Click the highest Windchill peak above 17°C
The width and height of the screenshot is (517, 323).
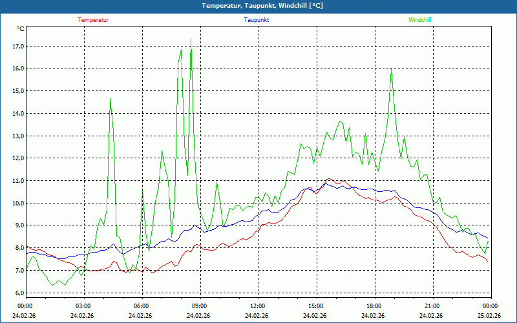click(x=191, y=39)
